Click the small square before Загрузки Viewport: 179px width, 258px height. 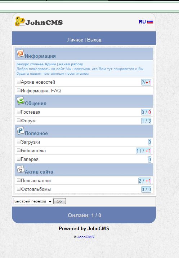19,142
